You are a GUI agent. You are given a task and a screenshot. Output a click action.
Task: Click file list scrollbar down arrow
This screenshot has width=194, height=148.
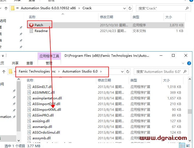(190, 140)
